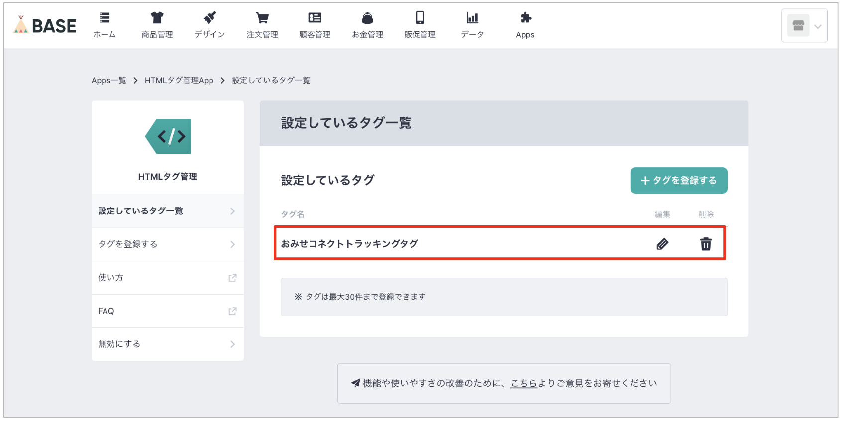
Task: Select タグを登録する sidebar item
Action: click(168, 244)
